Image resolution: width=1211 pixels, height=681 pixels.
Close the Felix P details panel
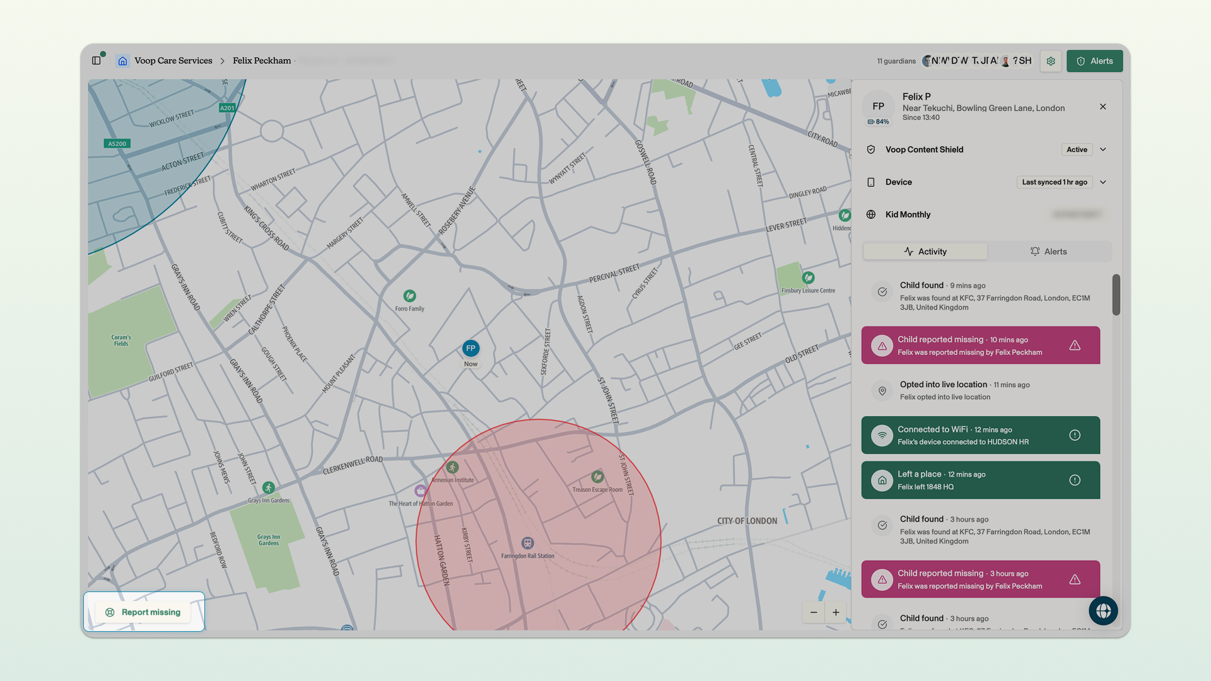pyautogui.click(x=1103, y=107)
